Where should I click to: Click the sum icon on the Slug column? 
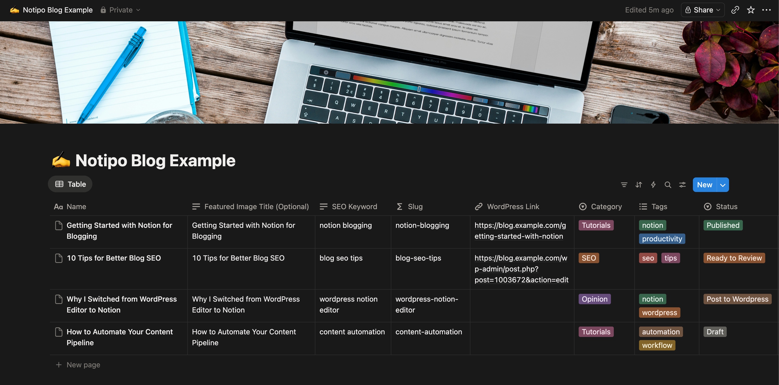pyautogui.click(x=399, y=207)
